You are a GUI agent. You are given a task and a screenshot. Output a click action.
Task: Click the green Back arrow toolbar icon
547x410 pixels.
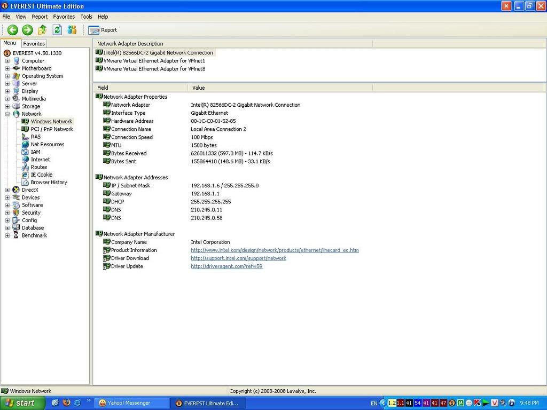pyautogui.click(x=13, y=30)
